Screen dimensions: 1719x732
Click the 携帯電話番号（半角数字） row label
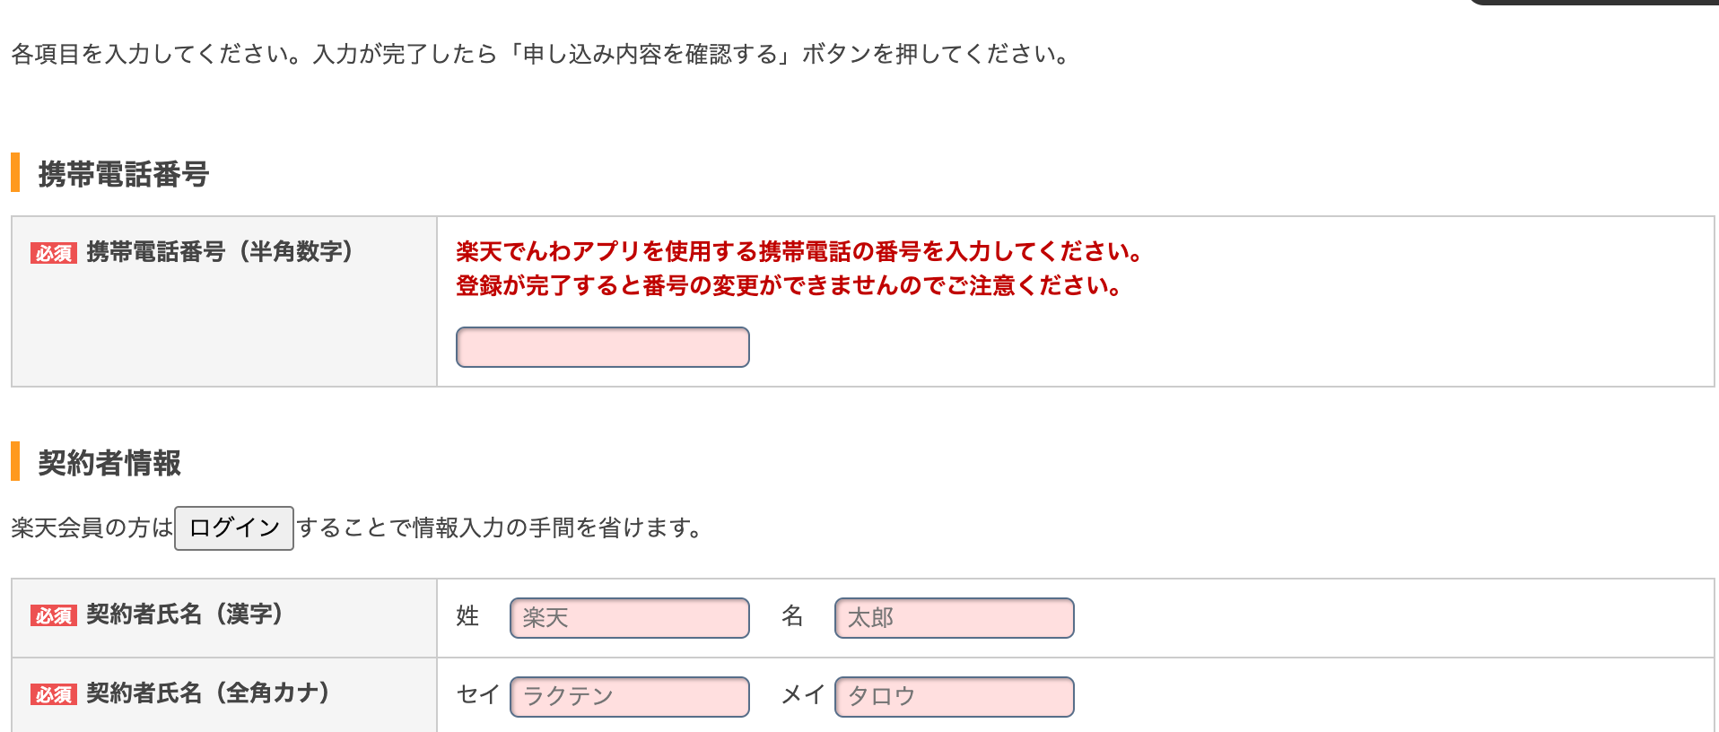point(220,252)
